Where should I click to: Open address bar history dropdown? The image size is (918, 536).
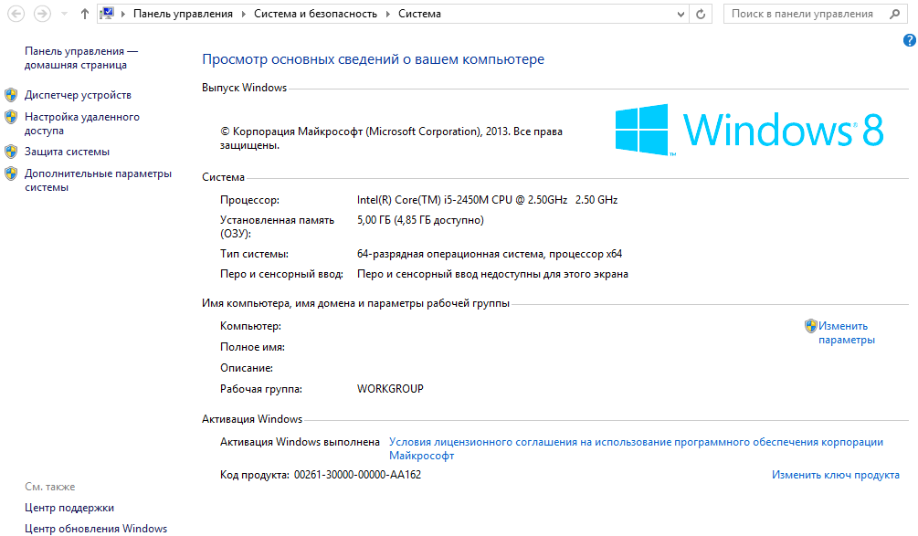681,14
